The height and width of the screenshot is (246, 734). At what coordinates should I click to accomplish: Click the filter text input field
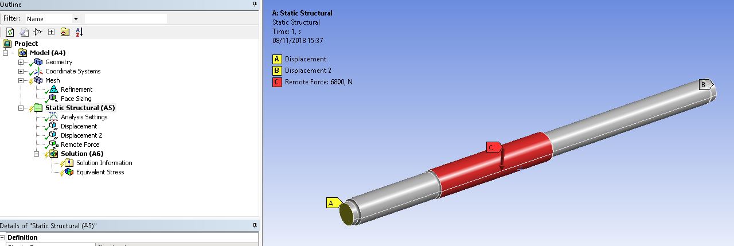[126, 19]
